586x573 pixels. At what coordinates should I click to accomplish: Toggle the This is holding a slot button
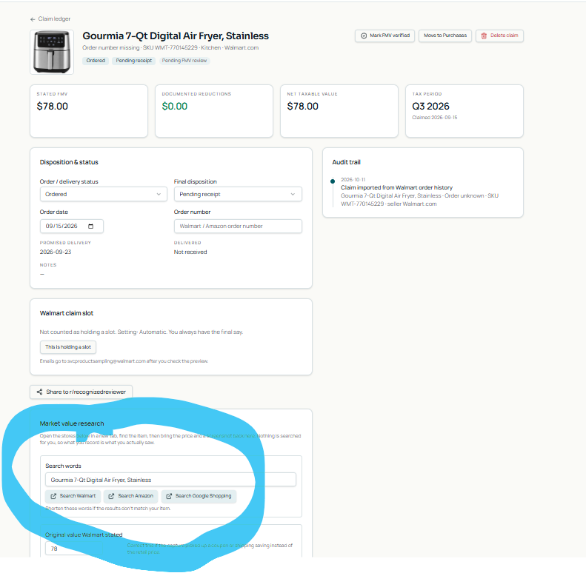click(x=68, y=347)
